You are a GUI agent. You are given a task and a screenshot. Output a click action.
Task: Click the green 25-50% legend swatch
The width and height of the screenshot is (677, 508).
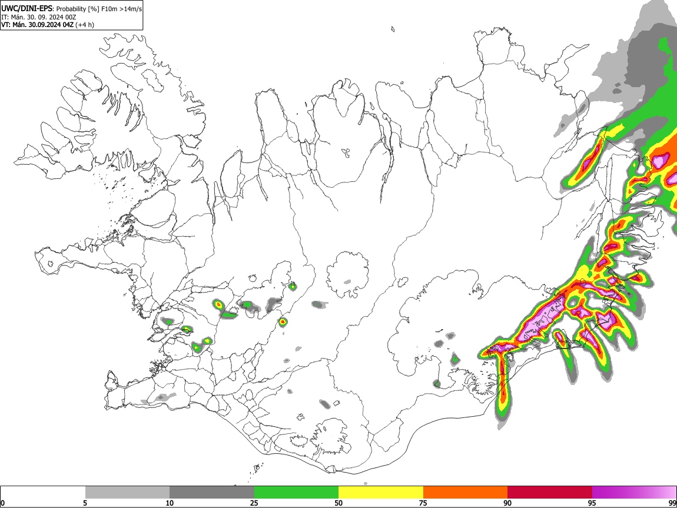click(x=296, y=493)
